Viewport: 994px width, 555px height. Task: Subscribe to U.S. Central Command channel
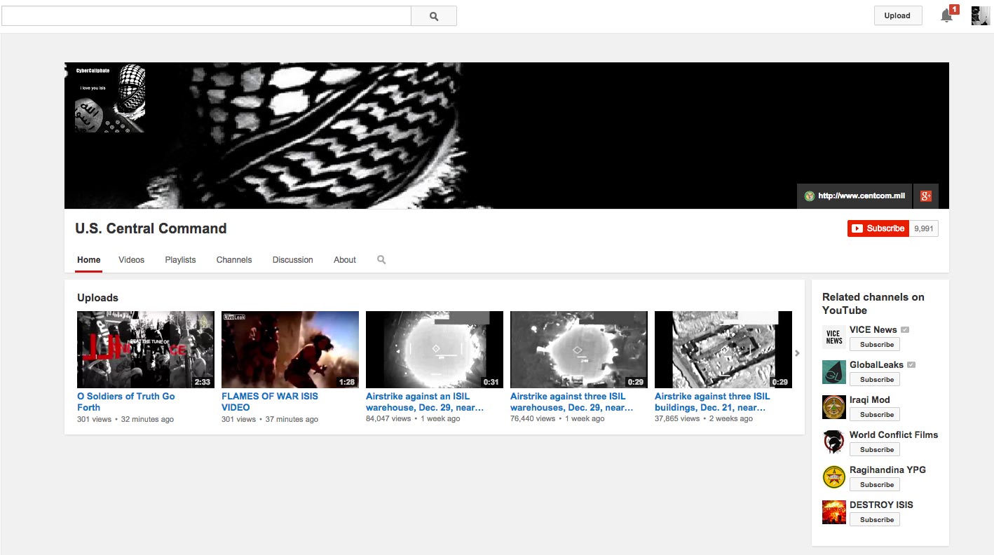(x=878, y=228)
